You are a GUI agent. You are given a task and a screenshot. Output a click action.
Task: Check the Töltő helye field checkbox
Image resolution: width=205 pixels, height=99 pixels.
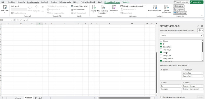click(x=161, y=50)
